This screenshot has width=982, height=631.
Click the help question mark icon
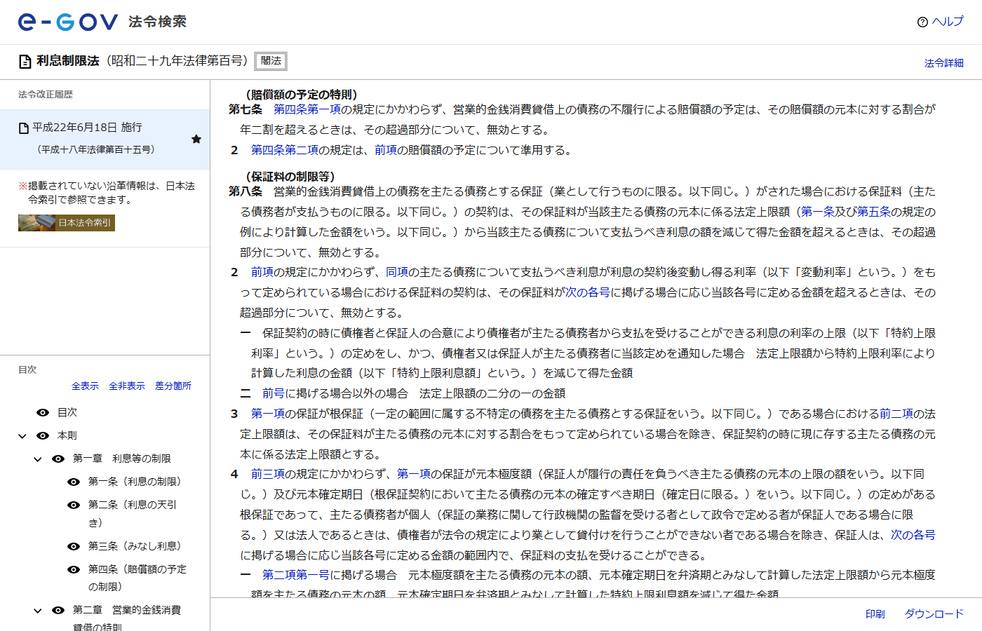tap(922, 22)
